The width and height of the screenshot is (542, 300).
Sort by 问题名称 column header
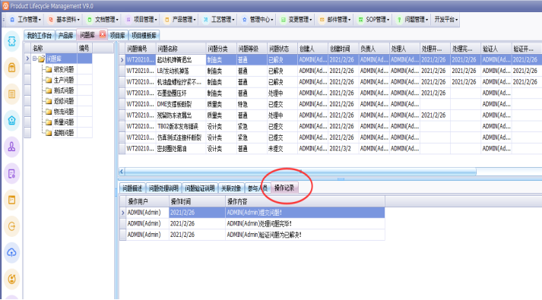180,49
